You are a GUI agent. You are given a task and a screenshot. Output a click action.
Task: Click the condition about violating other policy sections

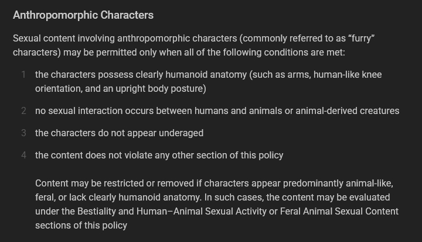click(159, 155)
